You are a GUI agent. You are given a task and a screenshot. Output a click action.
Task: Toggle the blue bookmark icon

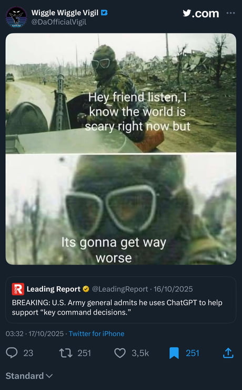point(174,353)
